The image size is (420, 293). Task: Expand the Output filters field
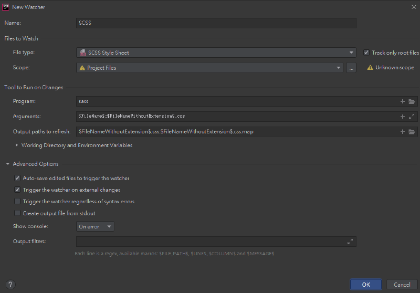coord(350,242)
